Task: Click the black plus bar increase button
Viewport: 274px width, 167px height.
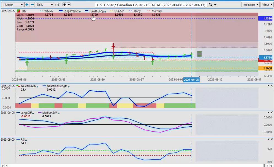Action: 64,5
